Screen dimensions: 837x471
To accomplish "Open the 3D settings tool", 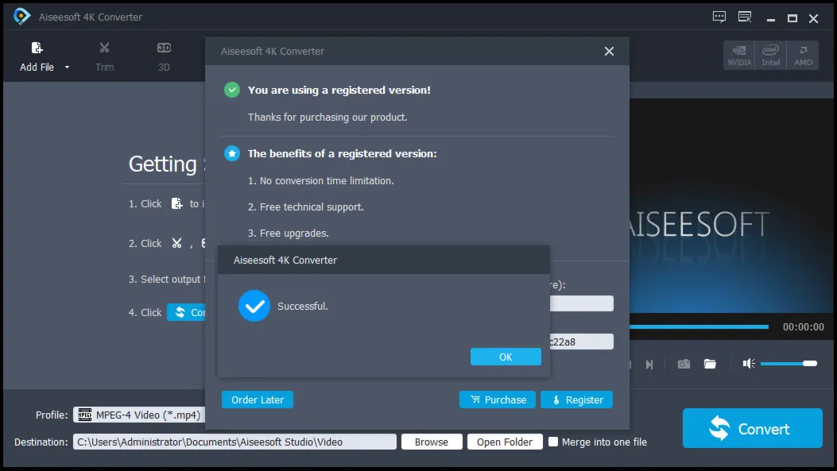I will (x=164, y=56).
